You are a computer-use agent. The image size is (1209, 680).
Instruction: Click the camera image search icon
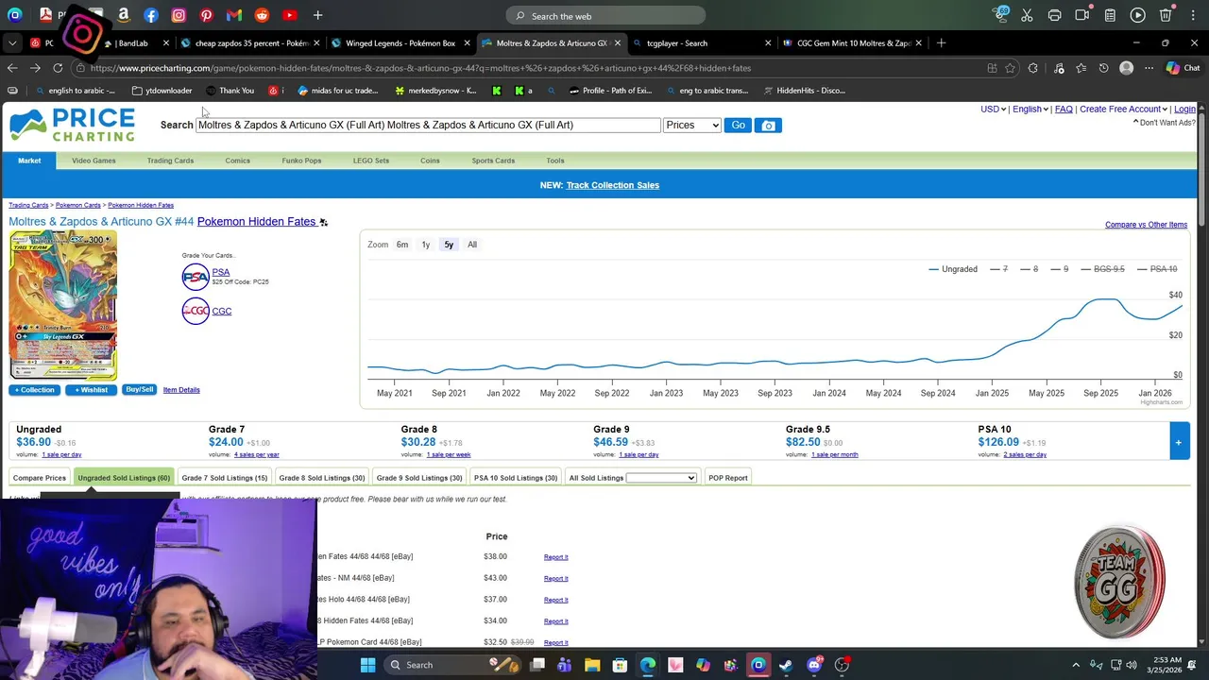click(768, 125)
